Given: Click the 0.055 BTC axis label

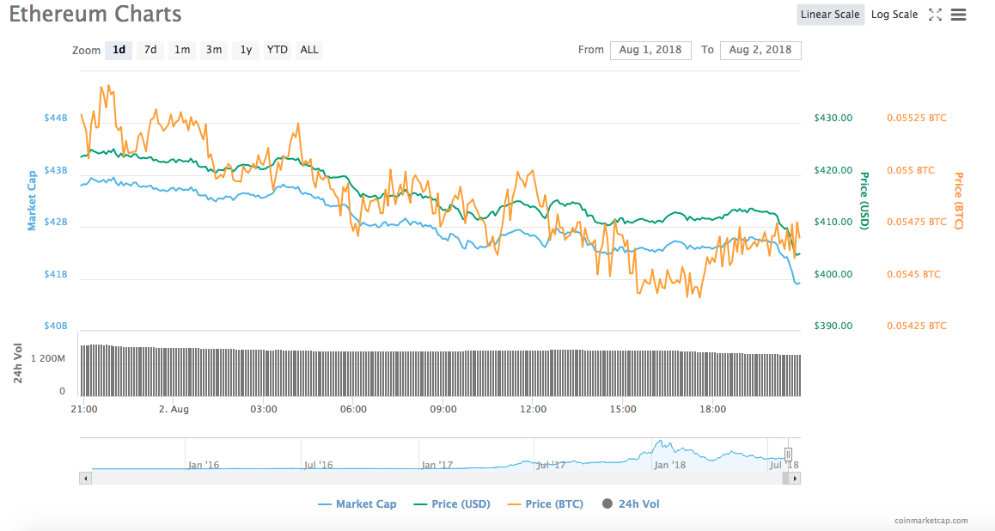Looking at the screenshot, I should [x=911, y=171].
